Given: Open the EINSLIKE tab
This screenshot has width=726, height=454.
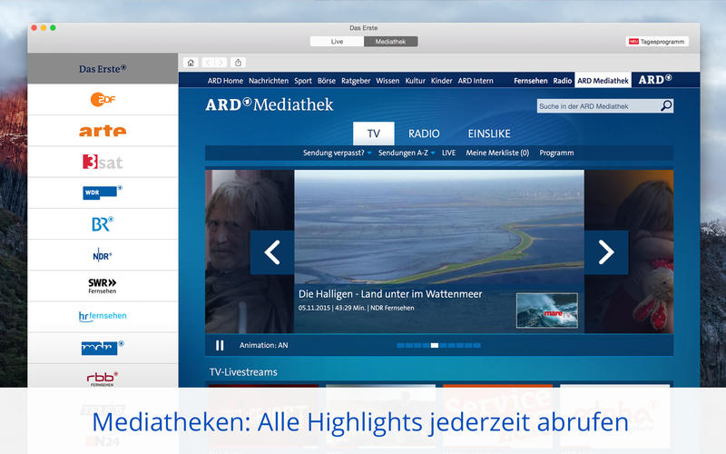Looking at the screenshot, I should coord(489,133).
